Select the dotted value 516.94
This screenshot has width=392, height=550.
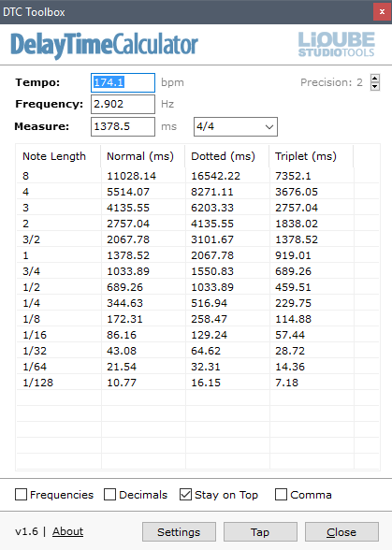(209, 303)
